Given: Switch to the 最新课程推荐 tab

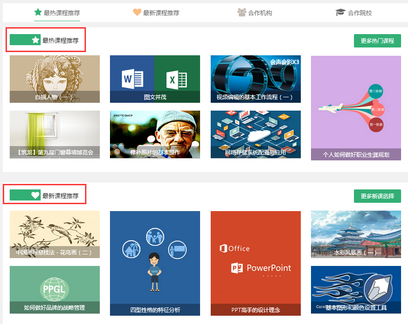Looking at the screenshot, I should click(161, 13).
